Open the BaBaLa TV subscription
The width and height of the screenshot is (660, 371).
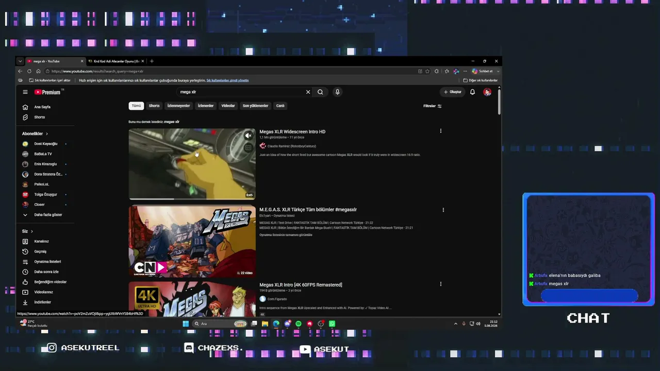43,154
